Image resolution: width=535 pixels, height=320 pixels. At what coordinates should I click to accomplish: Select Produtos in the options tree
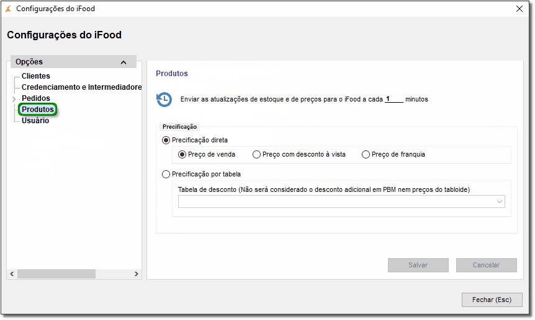[x=37, y=110]
